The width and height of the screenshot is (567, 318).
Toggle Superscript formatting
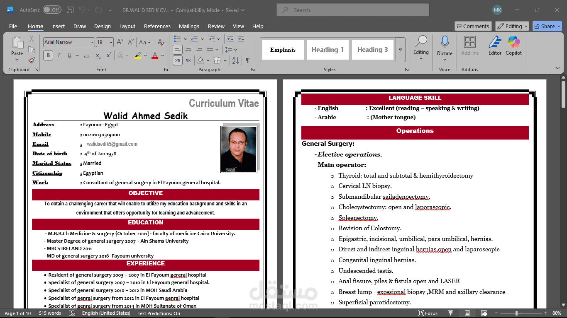coord(109,55)
